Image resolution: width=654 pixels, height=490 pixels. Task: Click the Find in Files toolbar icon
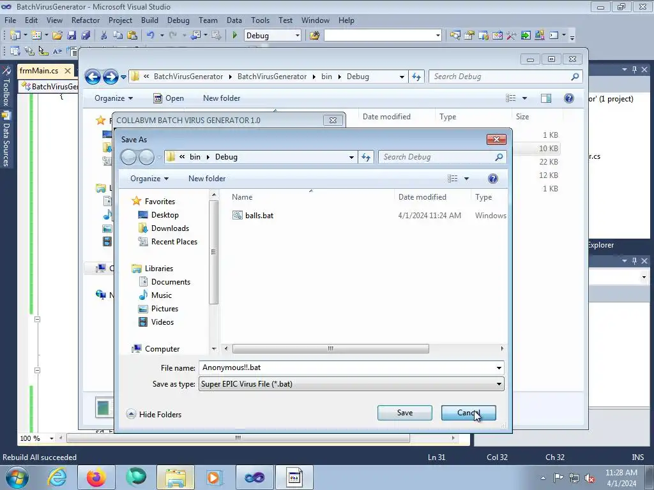[314, 36]
